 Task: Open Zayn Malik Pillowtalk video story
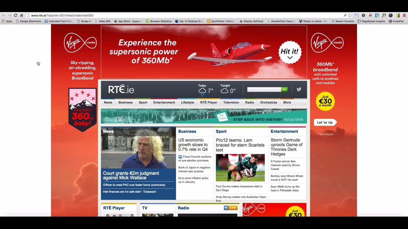(285, 189)
